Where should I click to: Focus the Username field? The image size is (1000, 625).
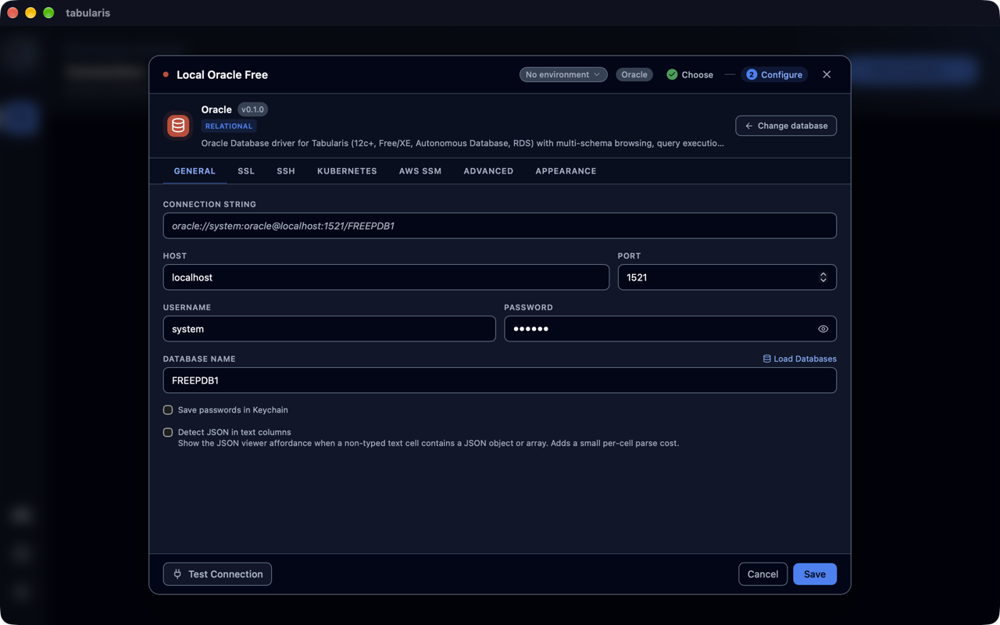tap(329, 329)
